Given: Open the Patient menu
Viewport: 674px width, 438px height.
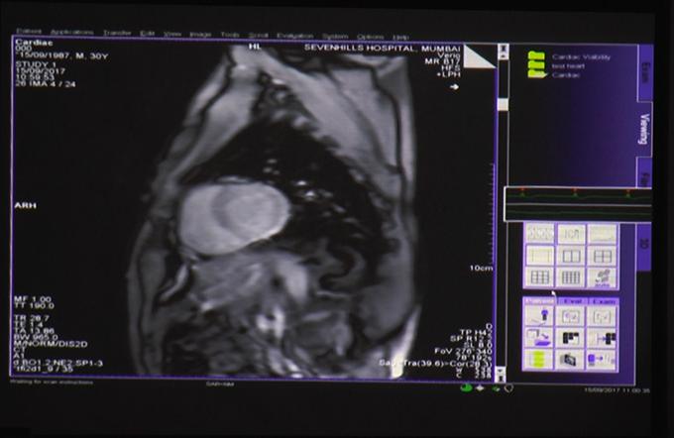Looking at the screenshot, I should pos(29,32).
